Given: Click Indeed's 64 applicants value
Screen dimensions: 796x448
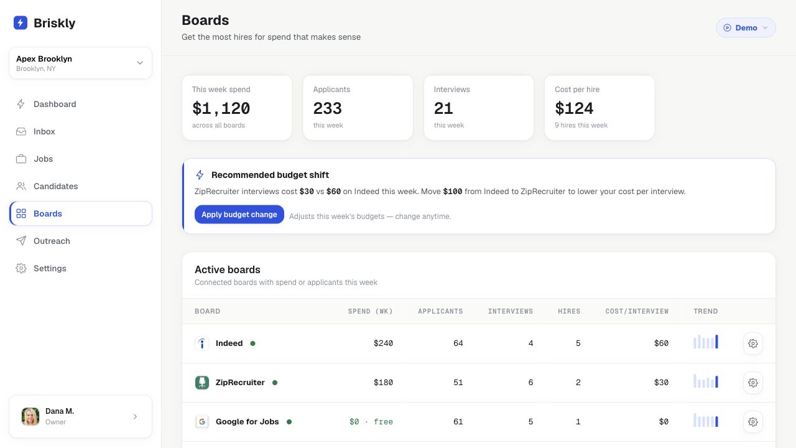Looking at the screenshot, I should click(458, 343).
